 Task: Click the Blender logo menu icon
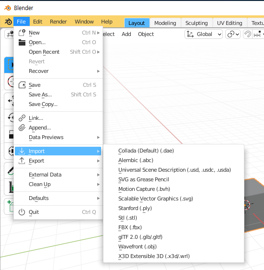click(8, 22)
